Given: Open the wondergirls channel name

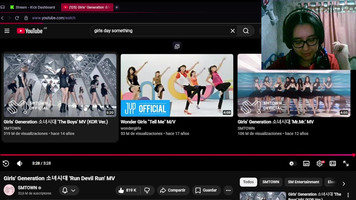Looking at the screenshot, I should click(x=131, y=128).
